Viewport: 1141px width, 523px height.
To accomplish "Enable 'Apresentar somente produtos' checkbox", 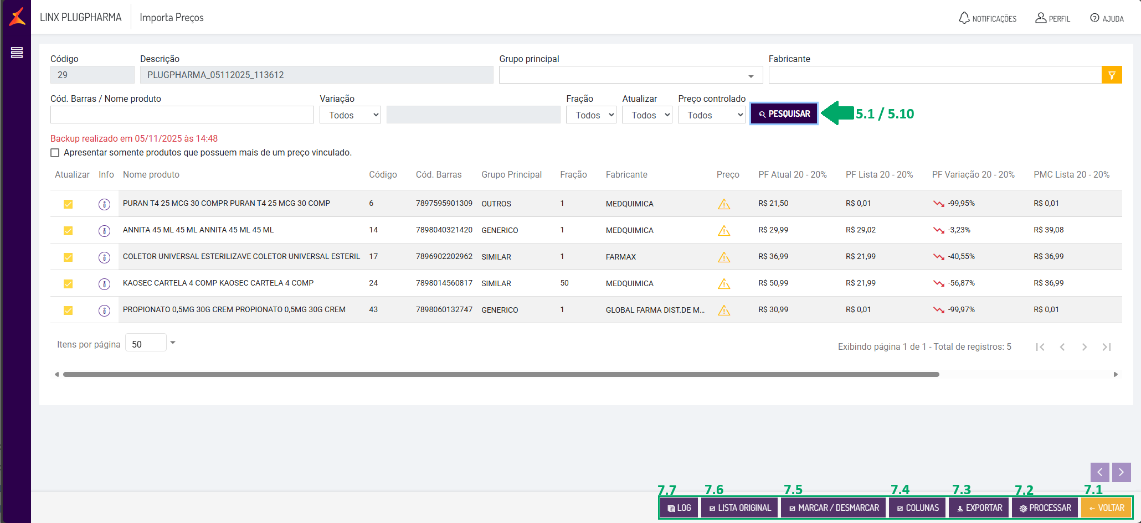I will (x=55, y=153).
